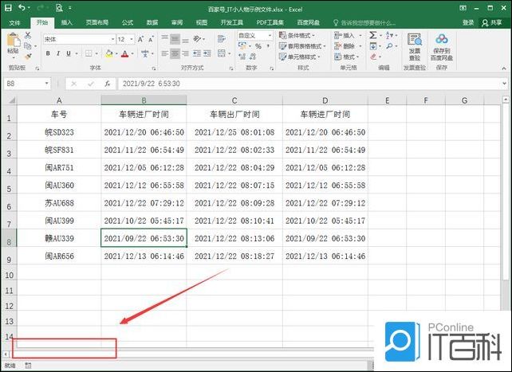Click the Sort and Filter icon
512x372 pixels.
tap(389, 35)
